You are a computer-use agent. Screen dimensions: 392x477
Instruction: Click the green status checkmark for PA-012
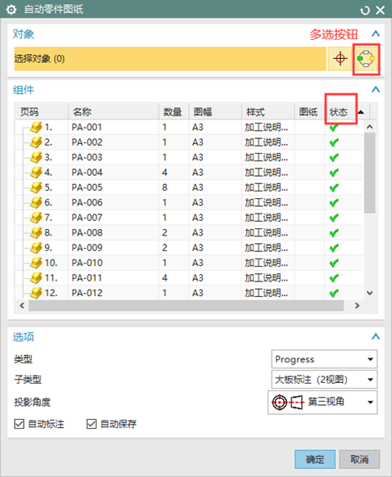point(334,293)
